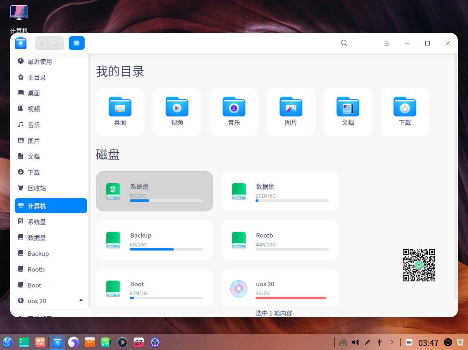The image size is (468, 350).
Task: Open the browser from the dock
Action: coord(73,342)
